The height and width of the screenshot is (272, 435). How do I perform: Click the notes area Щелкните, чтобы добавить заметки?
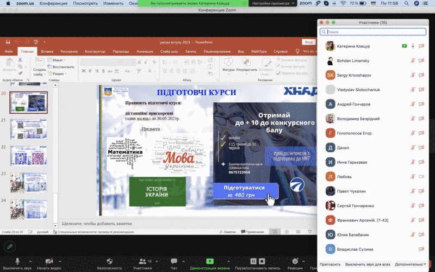pyautogui.click(x=97, y=224)
